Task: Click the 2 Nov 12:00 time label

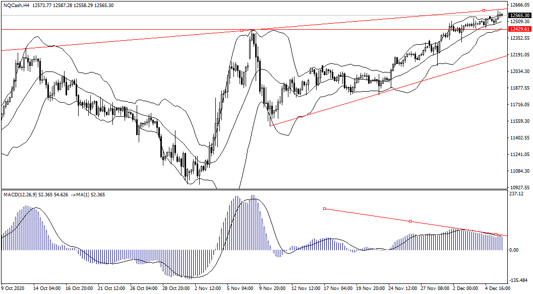Action: pos(207,289)
